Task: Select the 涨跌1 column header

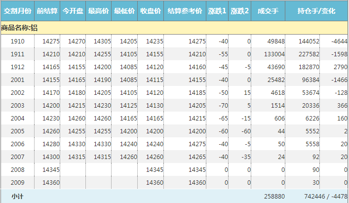Action: pos(217,10)
